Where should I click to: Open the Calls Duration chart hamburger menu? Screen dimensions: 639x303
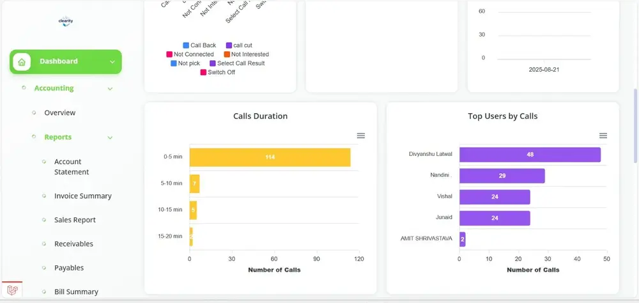[360, 136]
